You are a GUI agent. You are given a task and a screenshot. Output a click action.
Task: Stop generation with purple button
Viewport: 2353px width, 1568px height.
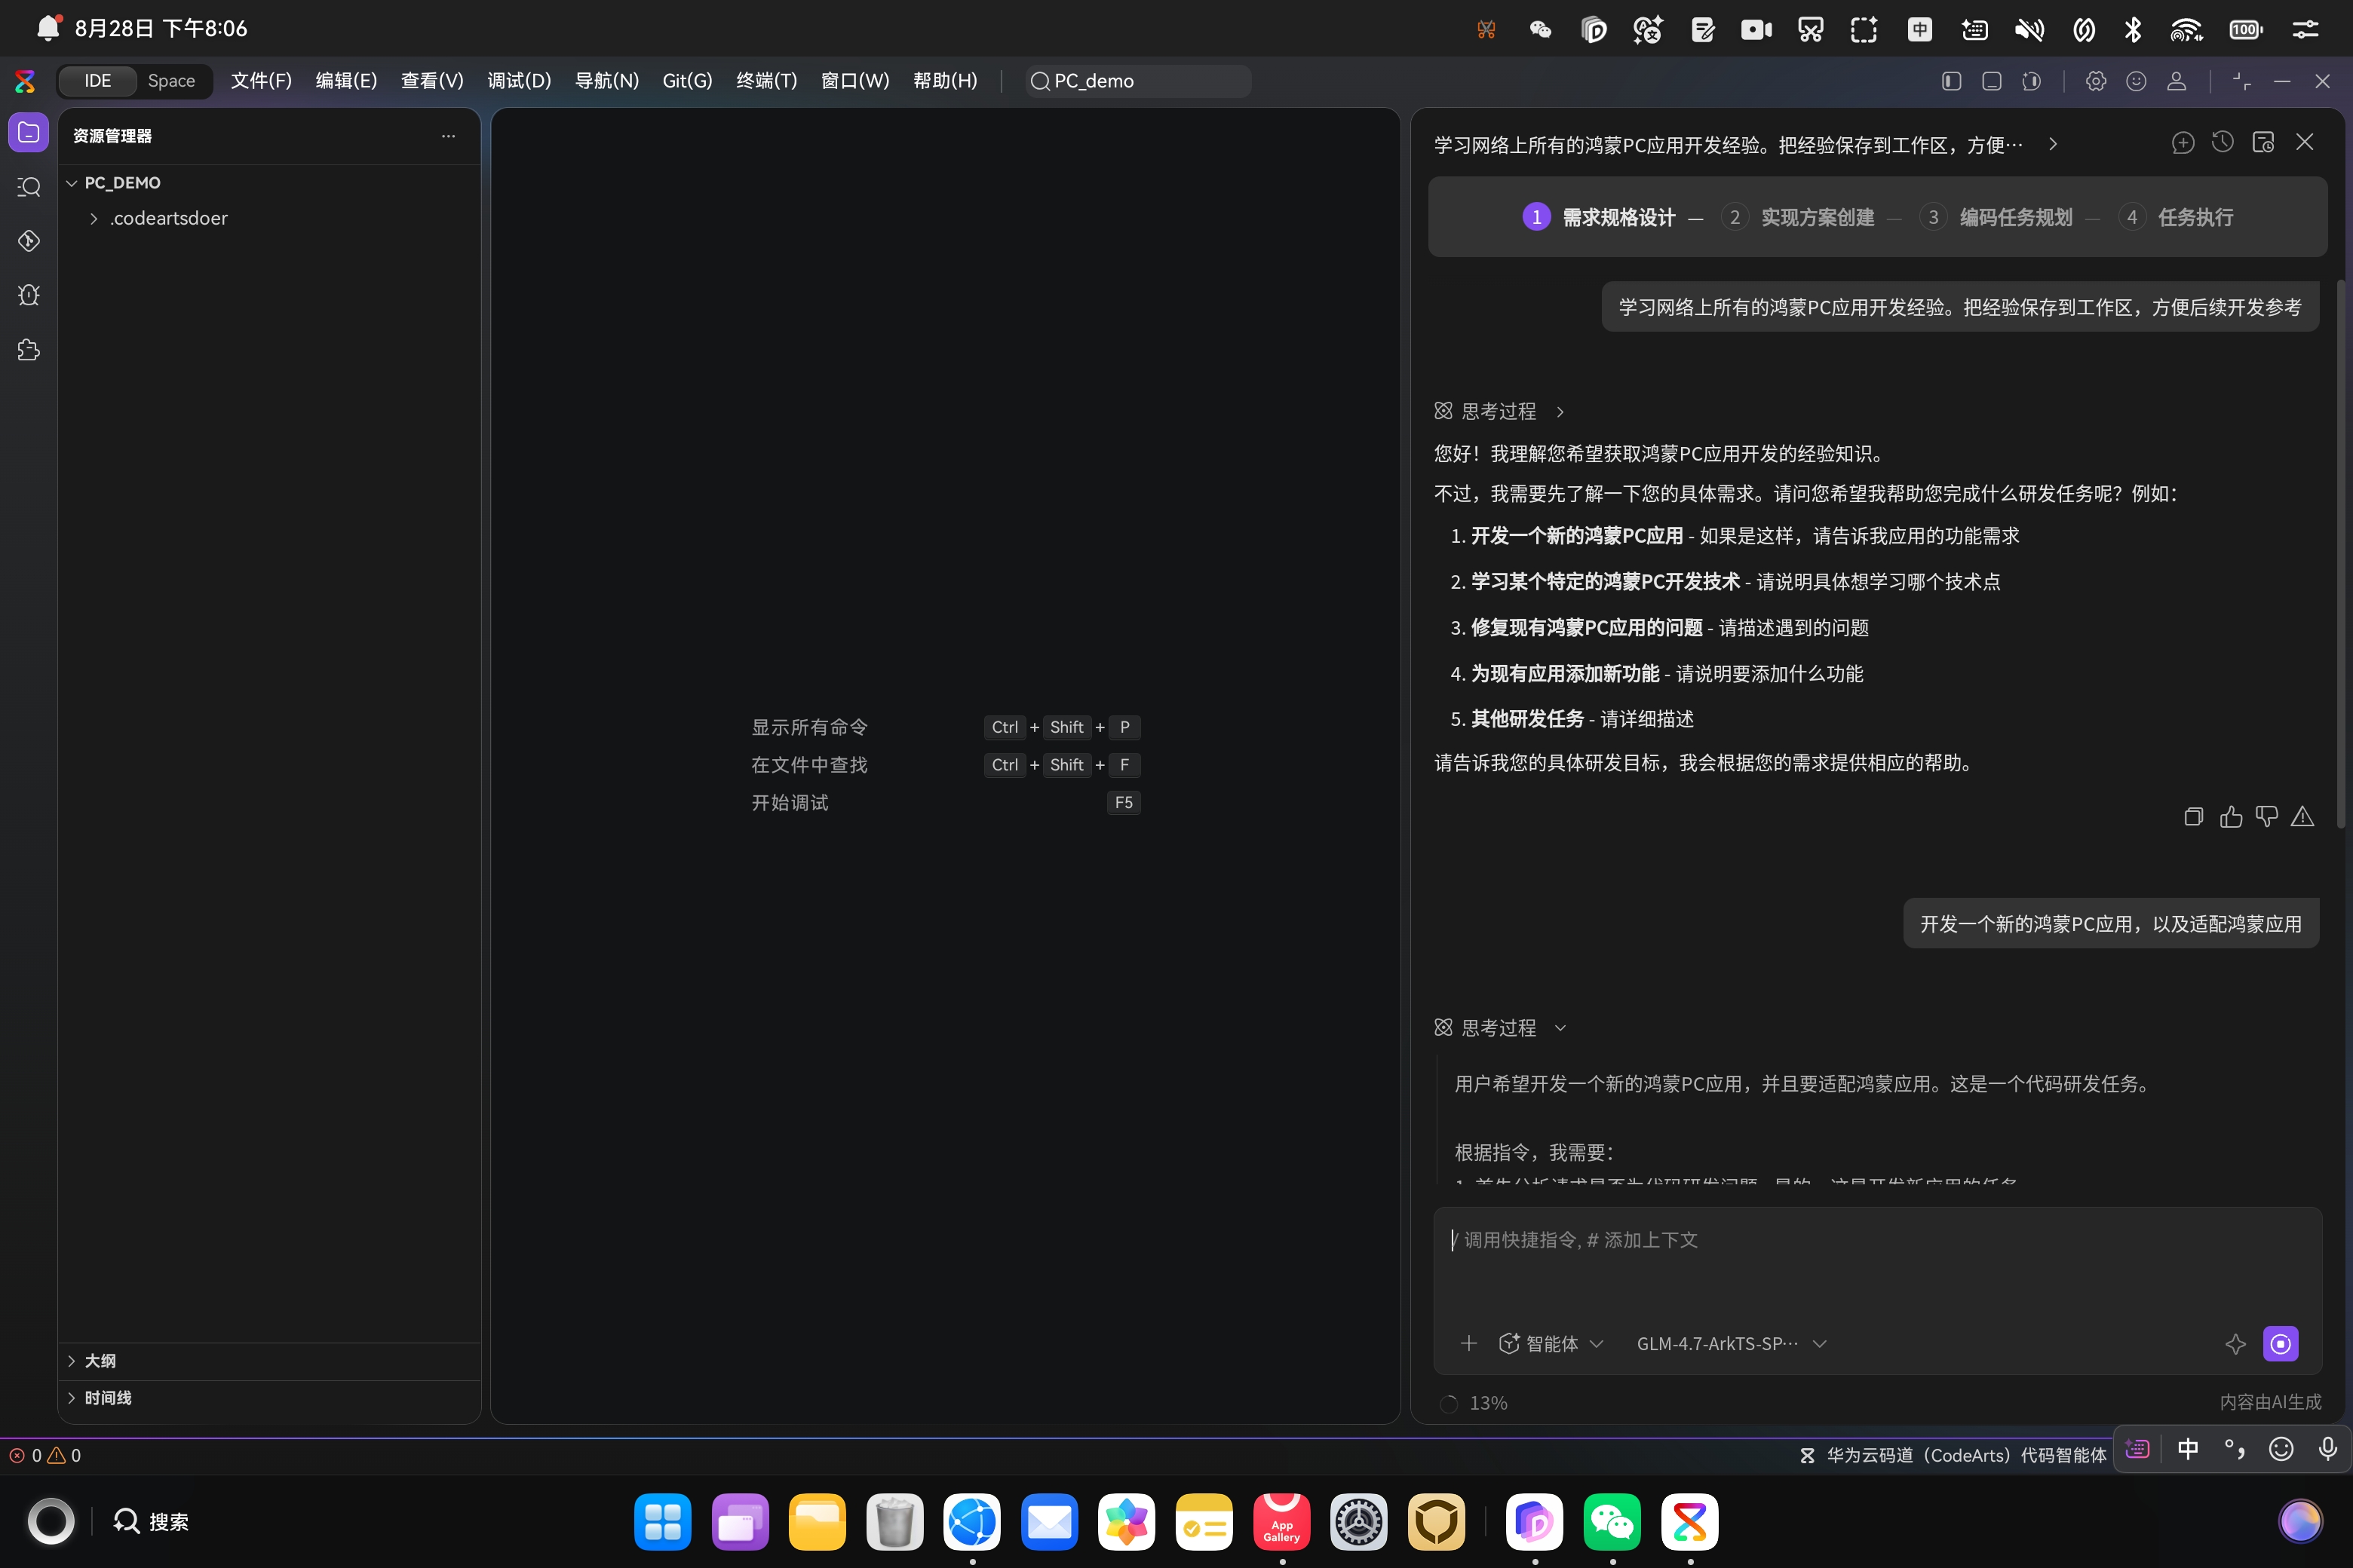[x=2281, y=1344]
